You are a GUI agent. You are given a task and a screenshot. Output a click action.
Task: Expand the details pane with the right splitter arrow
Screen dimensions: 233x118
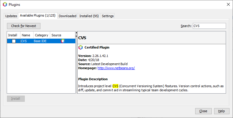click(x=77, y=36)
